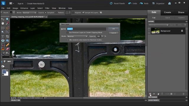Image resolution: width=189 pixels, height=106 pixels.
Task: Select the Eraser tool
Action: (7, 49)
